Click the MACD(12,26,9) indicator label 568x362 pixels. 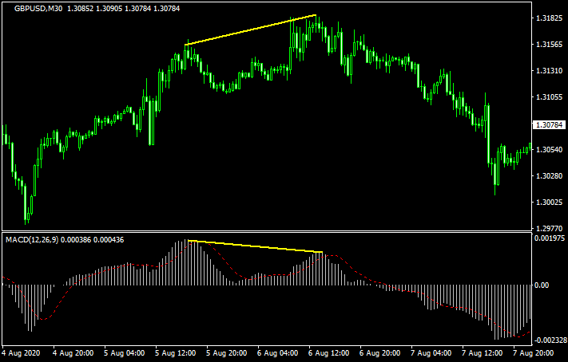coord(35,238)
